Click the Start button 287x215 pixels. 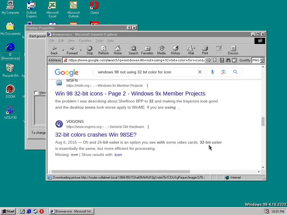pos(8,211)
